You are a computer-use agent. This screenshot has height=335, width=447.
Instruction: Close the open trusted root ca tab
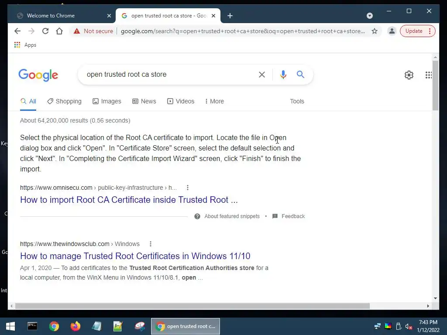(213, 16)
